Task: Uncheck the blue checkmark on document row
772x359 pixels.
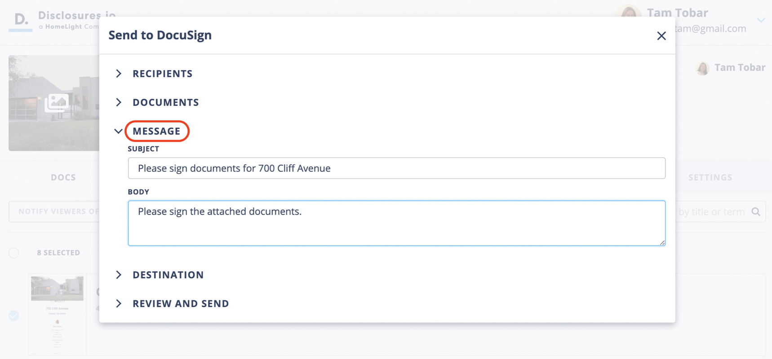Action: point(14,316)
